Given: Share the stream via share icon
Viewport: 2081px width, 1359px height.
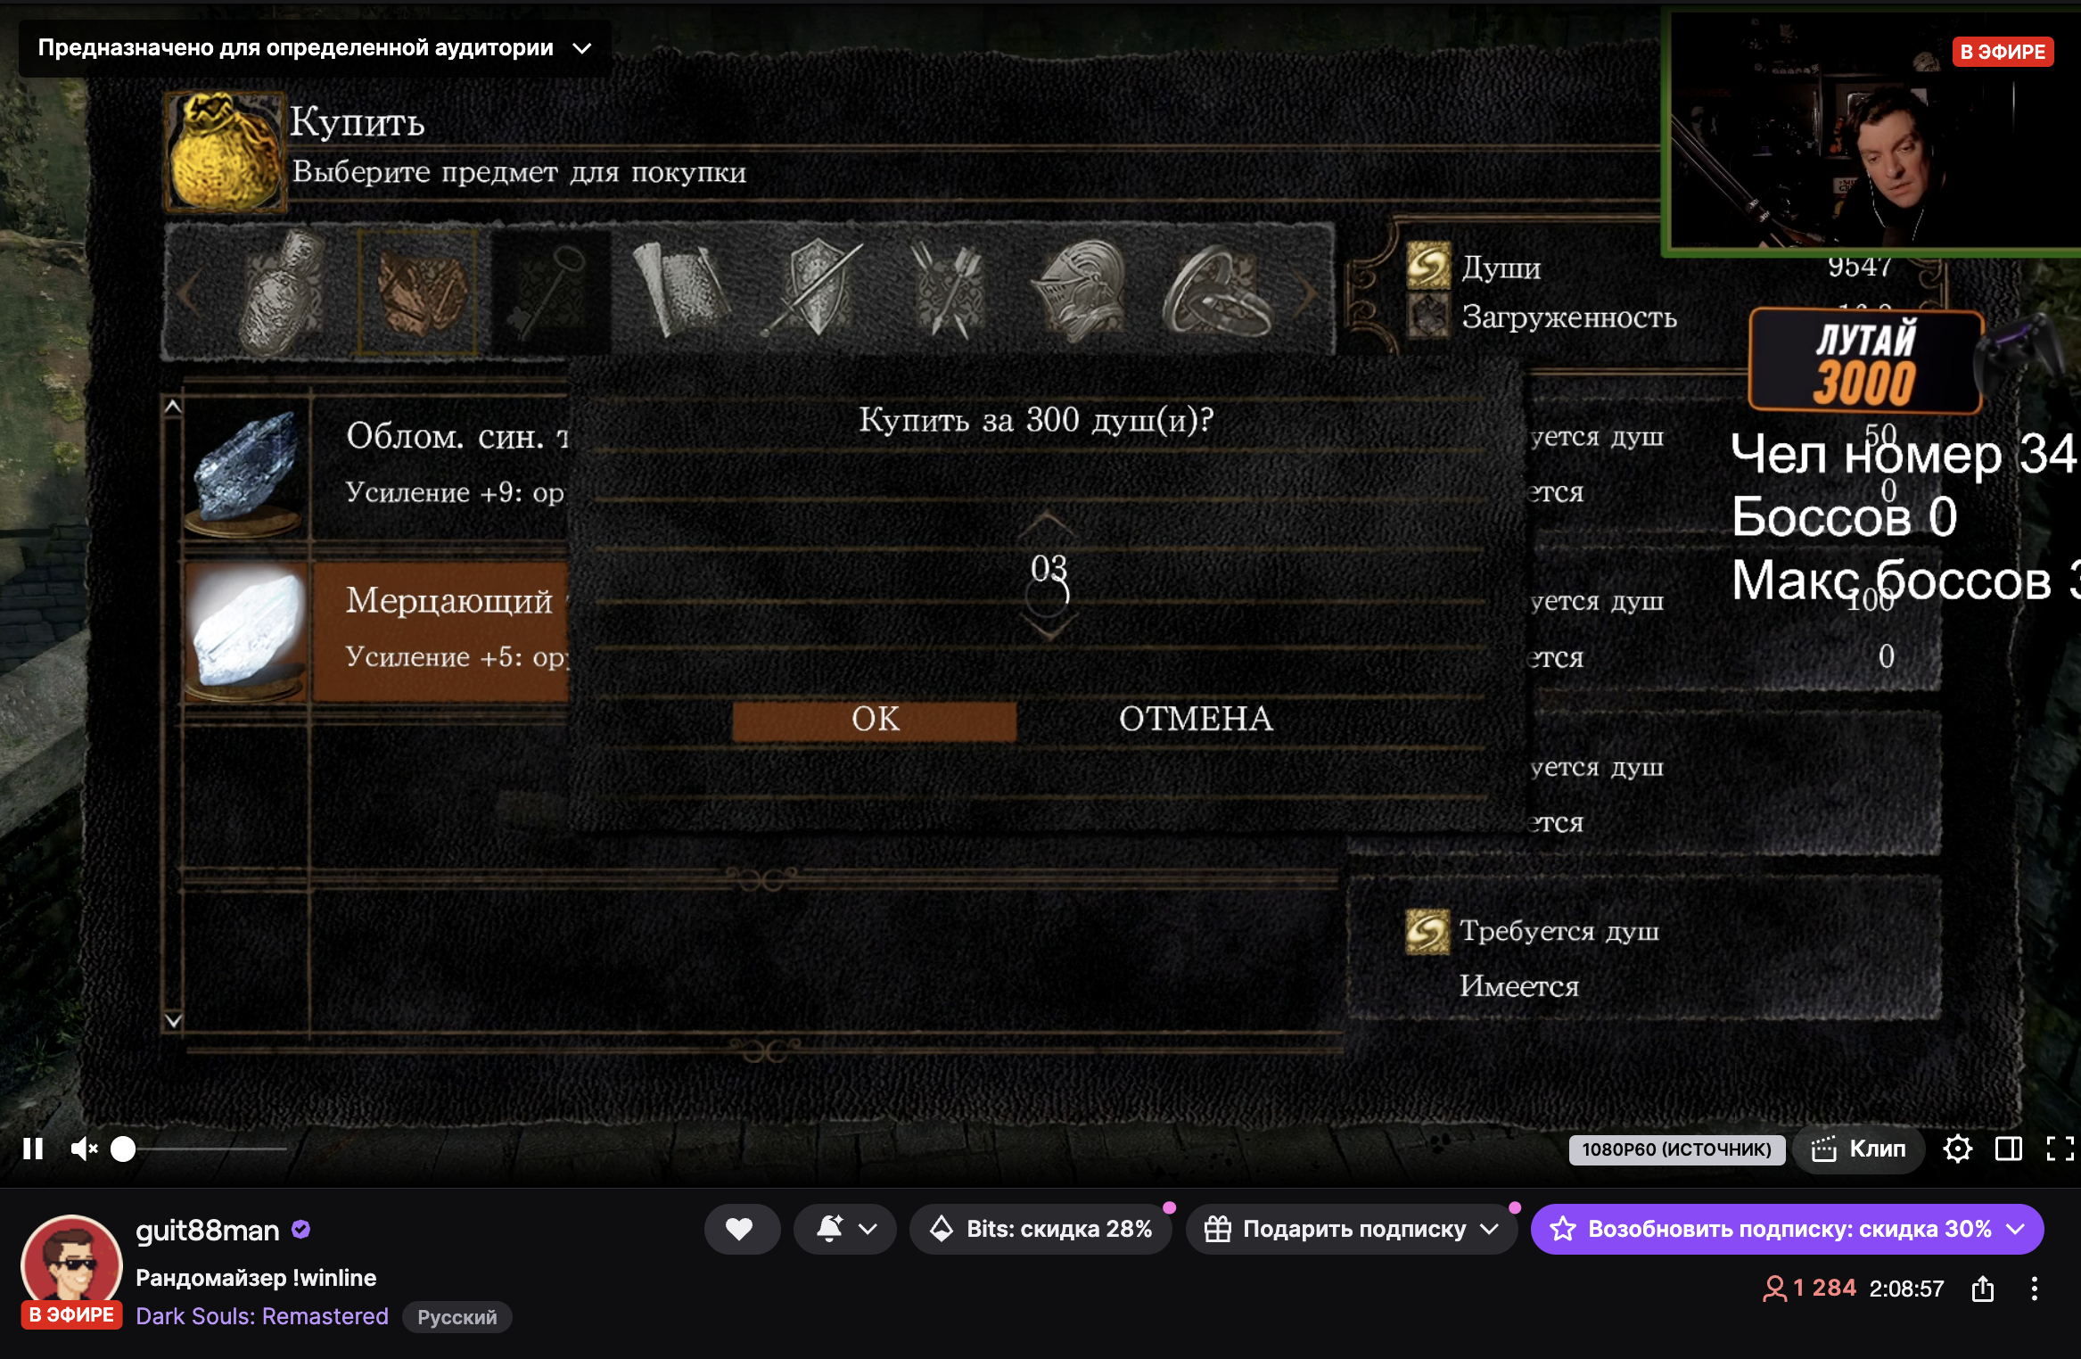Looking at the screenshot, I should coord(1982,1289).
